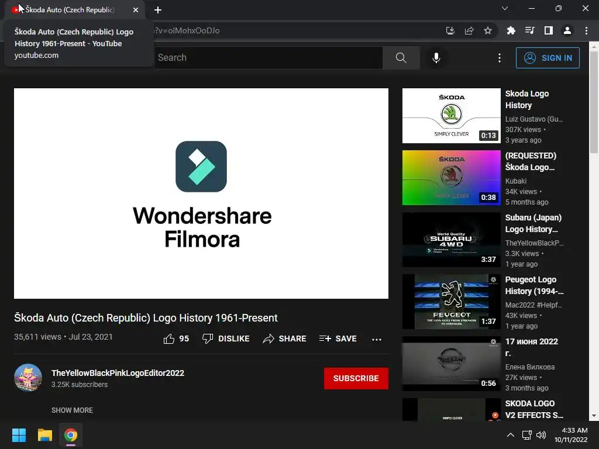The image size is (599, 449).
Task: Click video title 'Škoda Auto (Czech Republic) Logo History'
Action: pyautogui.click(x=146, y=317)
